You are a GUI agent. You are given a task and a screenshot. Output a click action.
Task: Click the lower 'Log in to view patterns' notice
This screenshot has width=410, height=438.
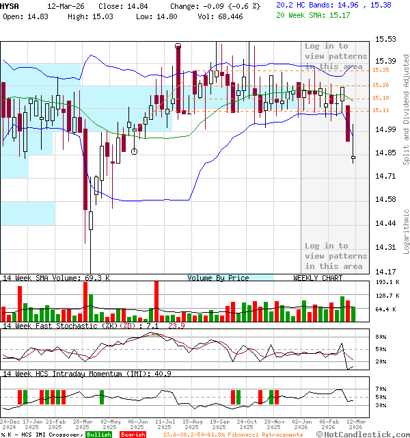[336, 256]
